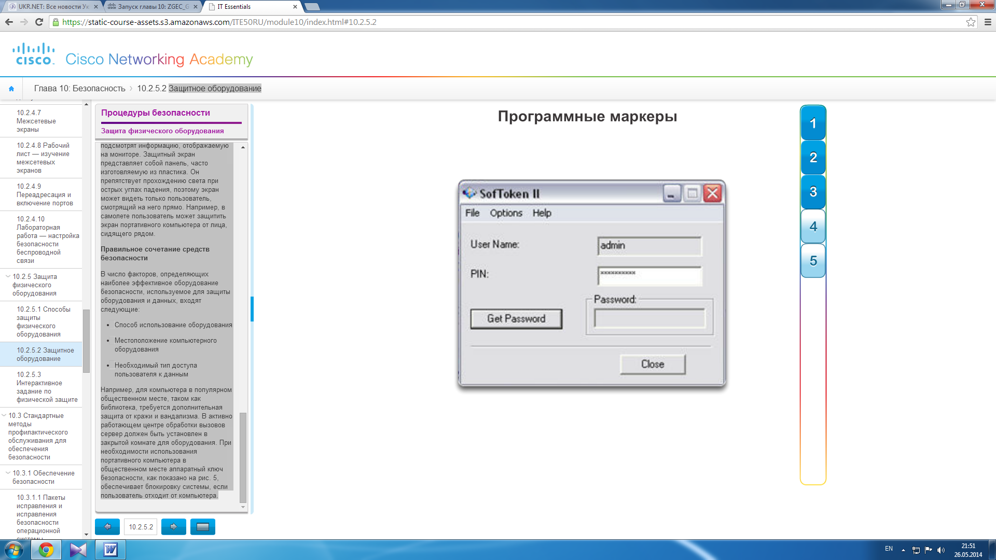Go to next page arrow button
Image resolution: width=996 pixels, height=560 pixels.
click(174, 527)
